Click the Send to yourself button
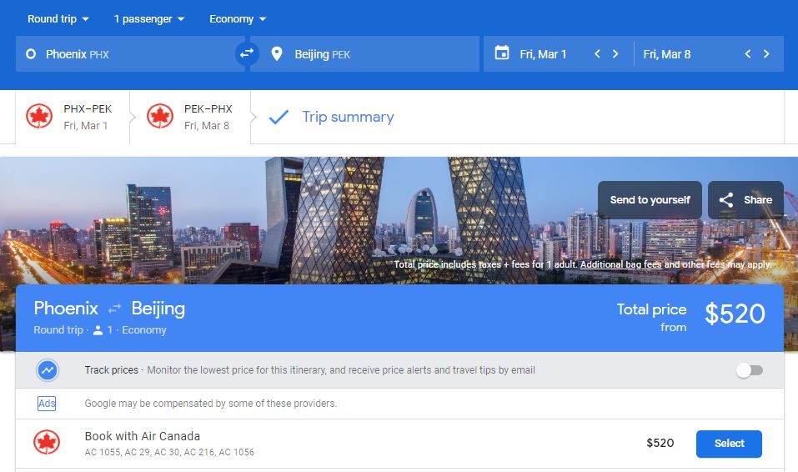 pos(650,200)
